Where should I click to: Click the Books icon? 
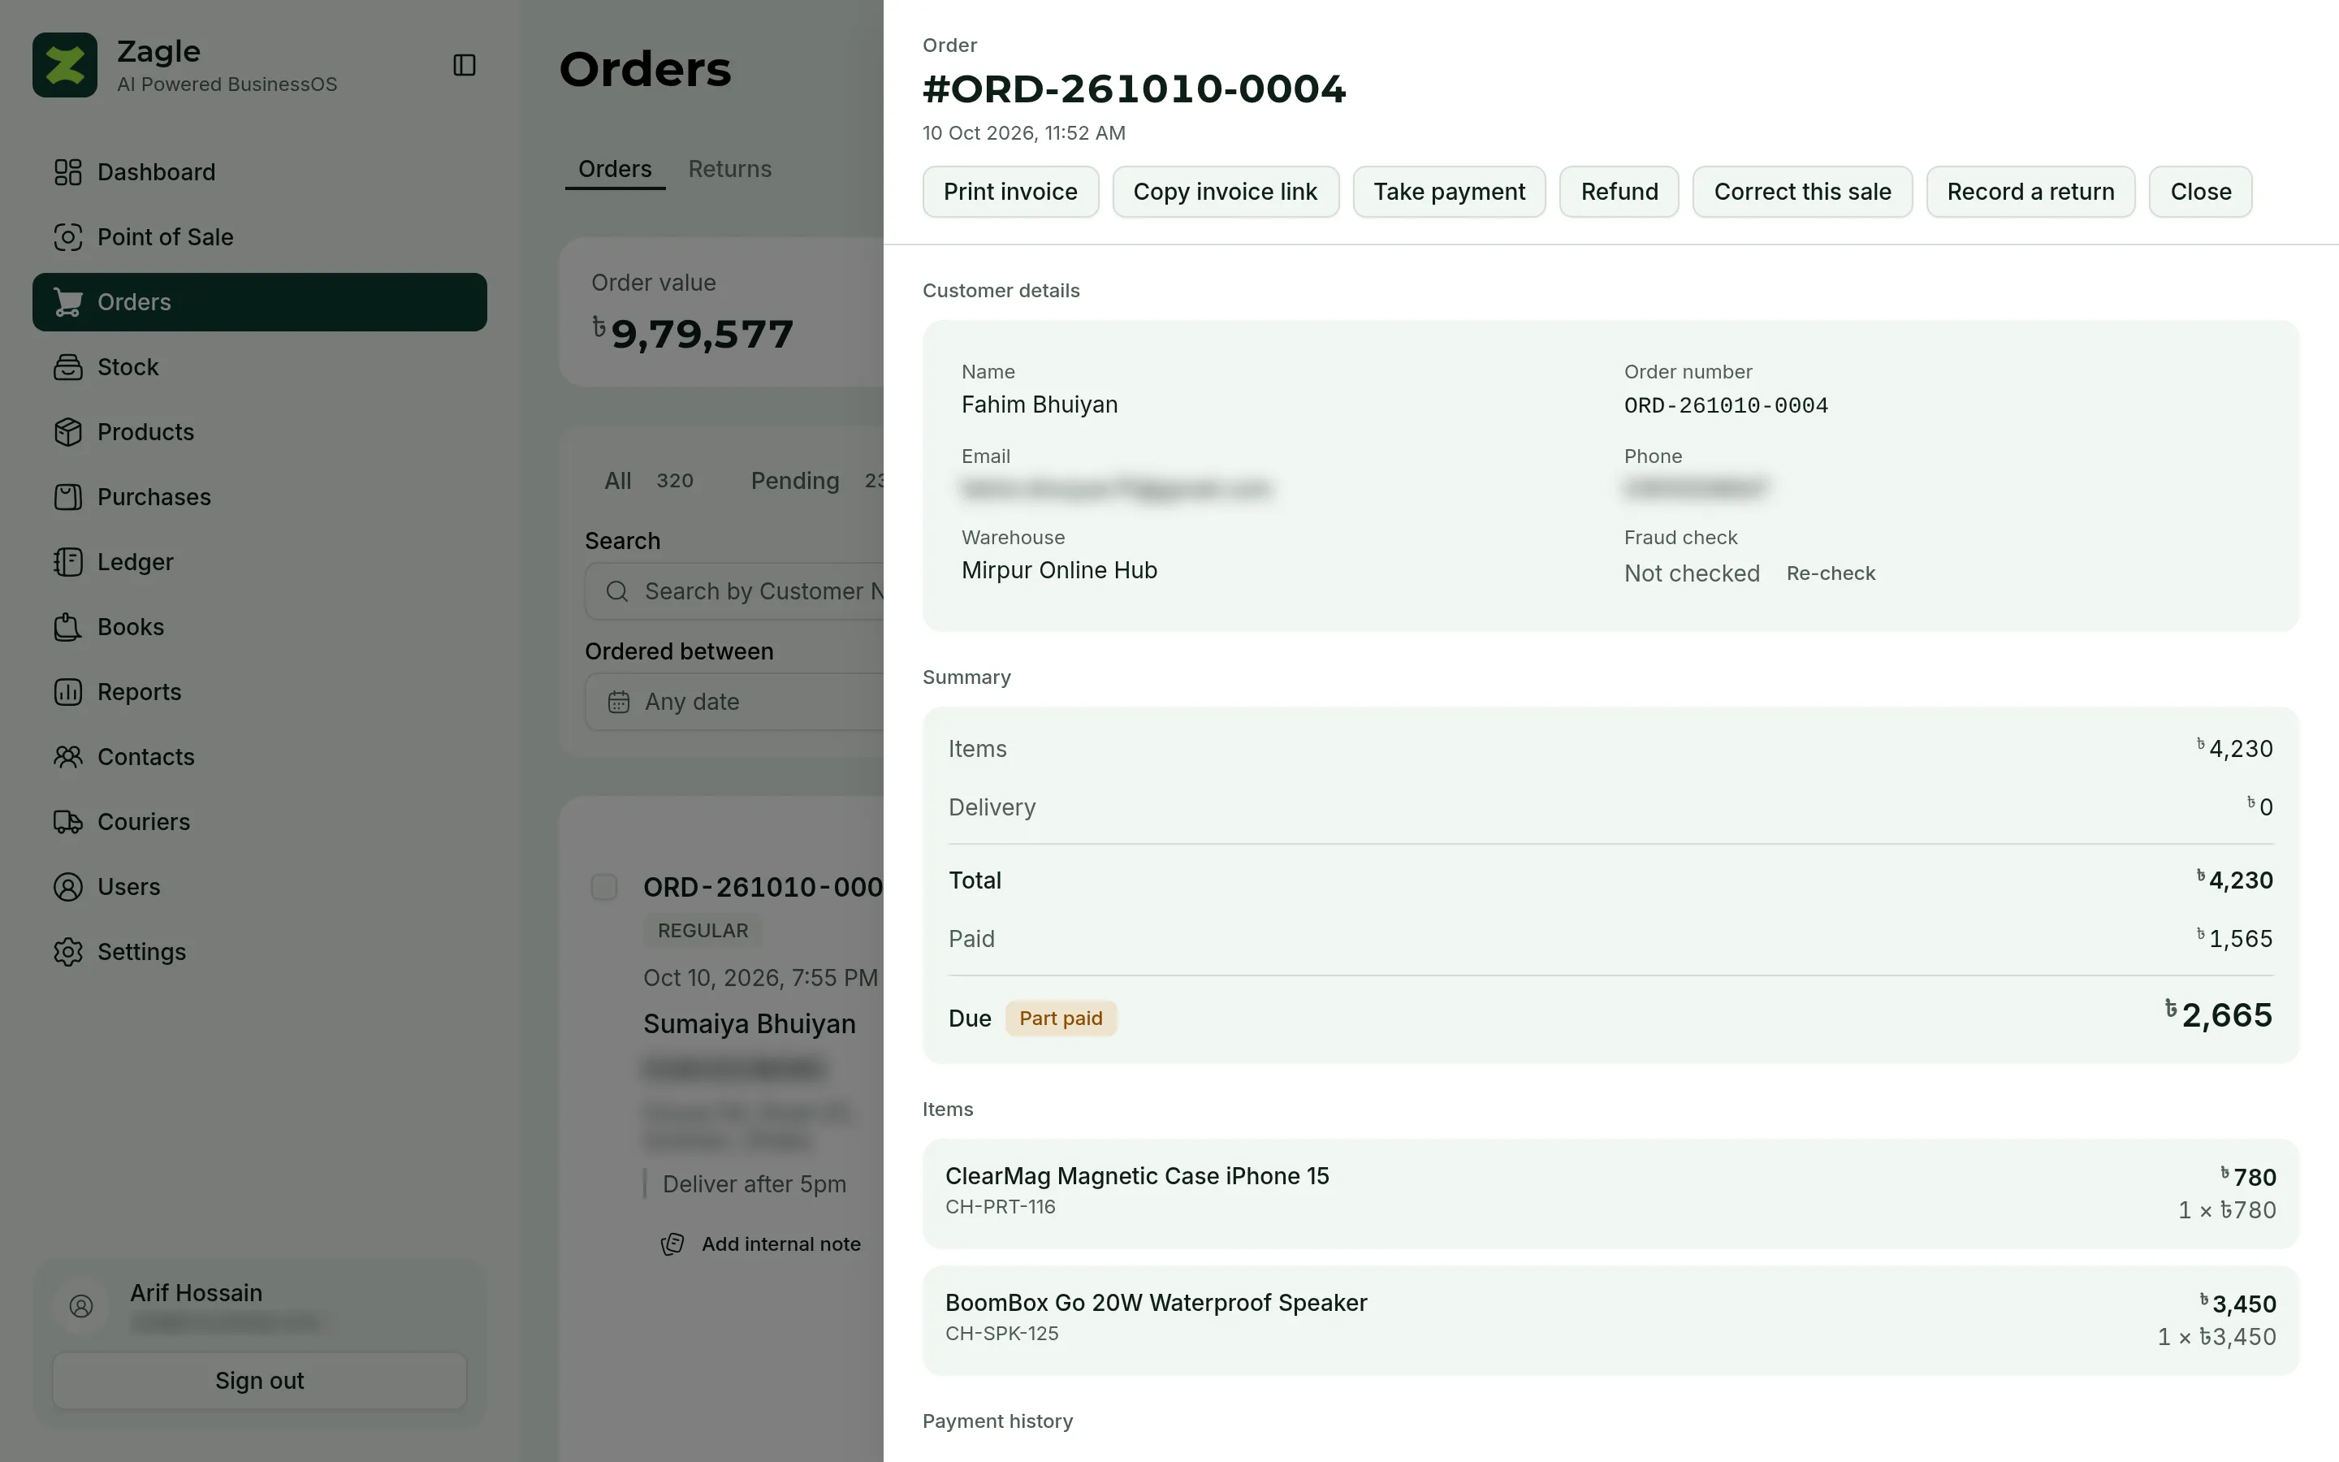(x=67, y=626)
